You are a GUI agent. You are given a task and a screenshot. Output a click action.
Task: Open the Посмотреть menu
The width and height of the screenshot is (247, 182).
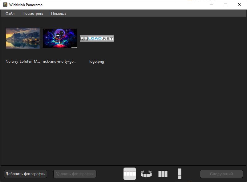[x=33, y=14]
